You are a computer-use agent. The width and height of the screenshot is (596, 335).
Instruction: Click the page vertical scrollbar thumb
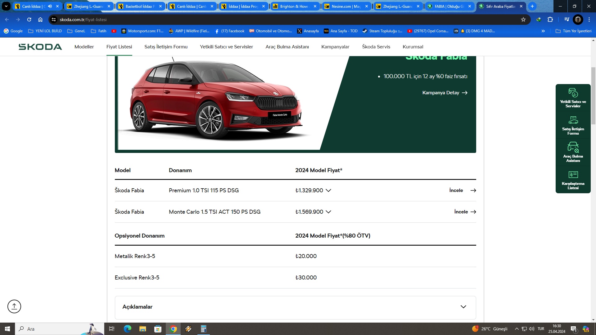593,96
